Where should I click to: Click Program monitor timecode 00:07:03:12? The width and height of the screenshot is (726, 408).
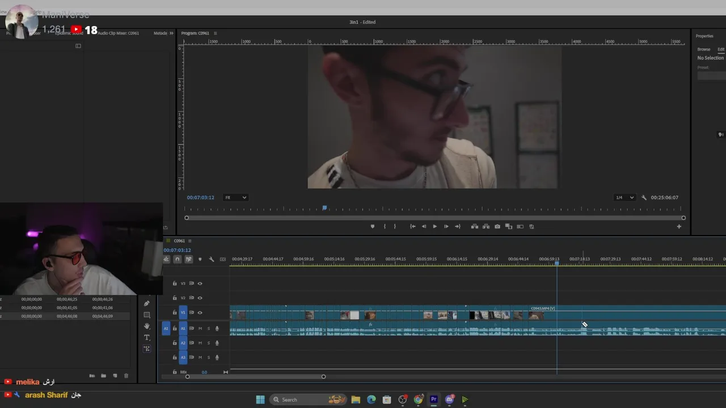(201, 198)
